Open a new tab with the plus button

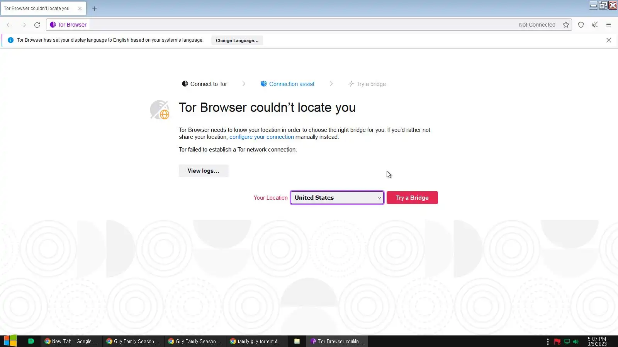pyautogui.click(x=95, y=8)
